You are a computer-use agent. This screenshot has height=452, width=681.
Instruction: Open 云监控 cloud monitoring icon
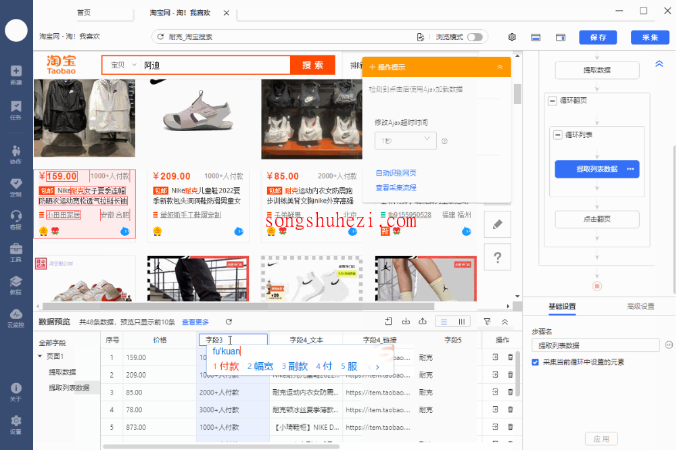16,313
